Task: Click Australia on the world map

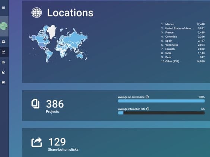Action: pos(80,56)
